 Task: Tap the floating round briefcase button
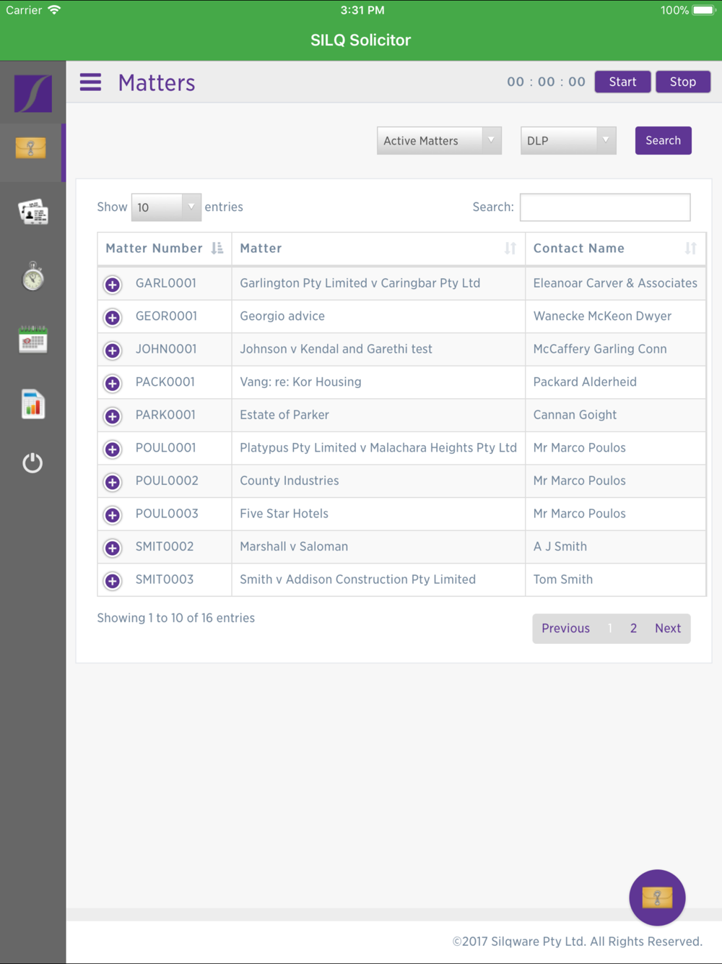(657, 898)
